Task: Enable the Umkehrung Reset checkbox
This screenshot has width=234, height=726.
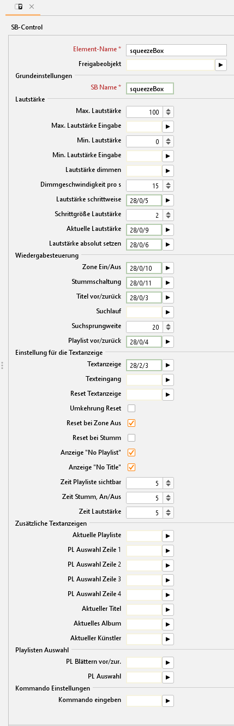Action: [x=131, y=408]
